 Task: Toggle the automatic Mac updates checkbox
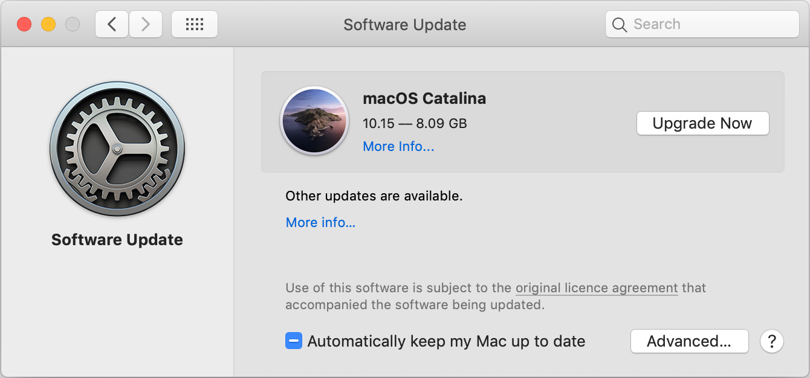click(294, 341)
